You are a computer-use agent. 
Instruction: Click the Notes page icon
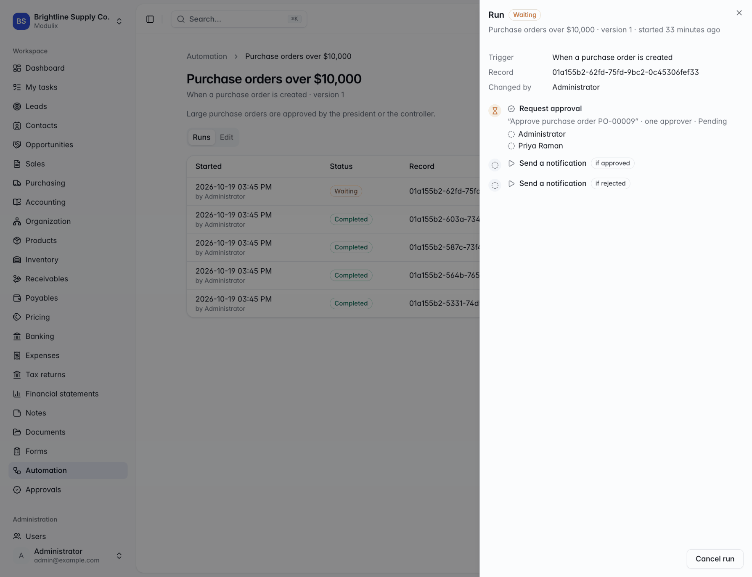coord(17,413)
